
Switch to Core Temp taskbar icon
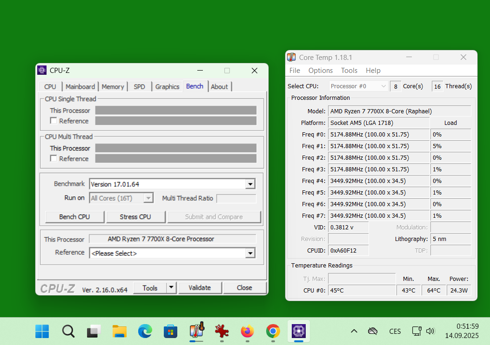pos(196,330)
